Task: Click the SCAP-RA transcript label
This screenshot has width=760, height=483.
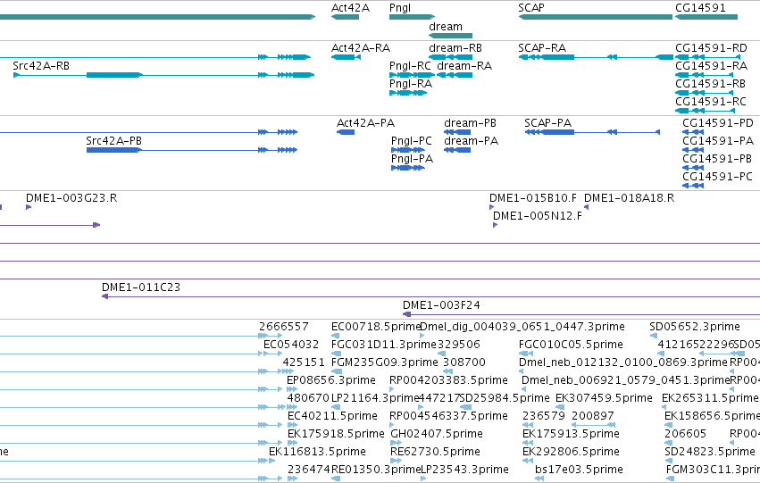Action: [x=542, y=48]
